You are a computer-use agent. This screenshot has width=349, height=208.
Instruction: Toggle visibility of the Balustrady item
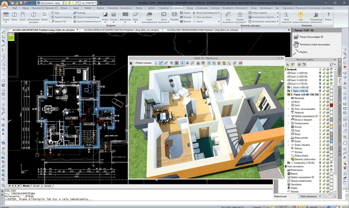tap(320, 98)
